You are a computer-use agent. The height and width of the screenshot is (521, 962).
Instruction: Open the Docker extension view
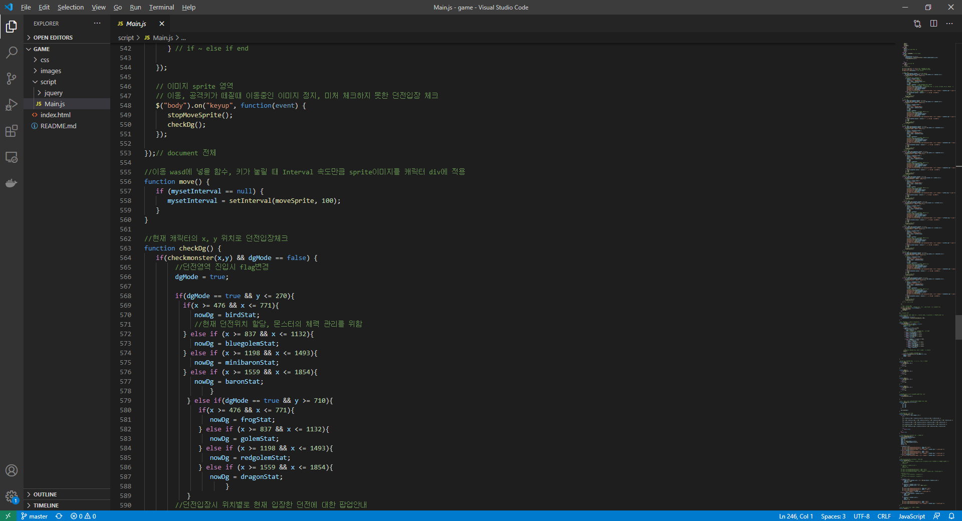click(x=11, y=183)
